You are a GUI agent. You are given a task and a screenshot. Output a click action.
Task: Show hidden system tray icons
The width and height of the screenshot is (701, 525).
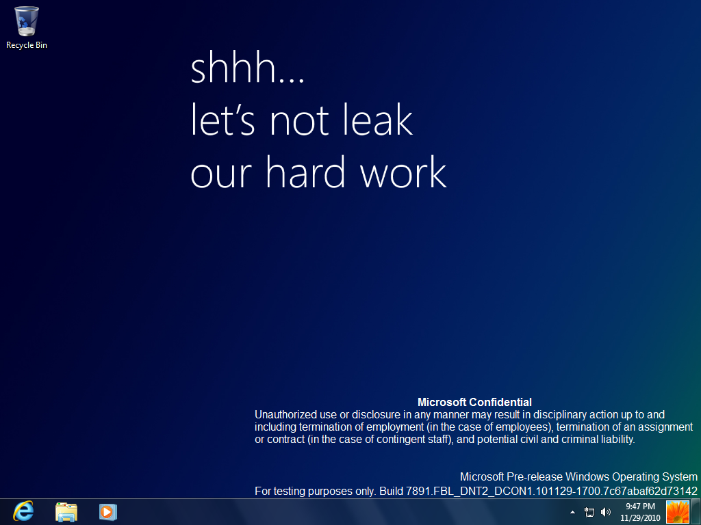(x=572, y=512)
